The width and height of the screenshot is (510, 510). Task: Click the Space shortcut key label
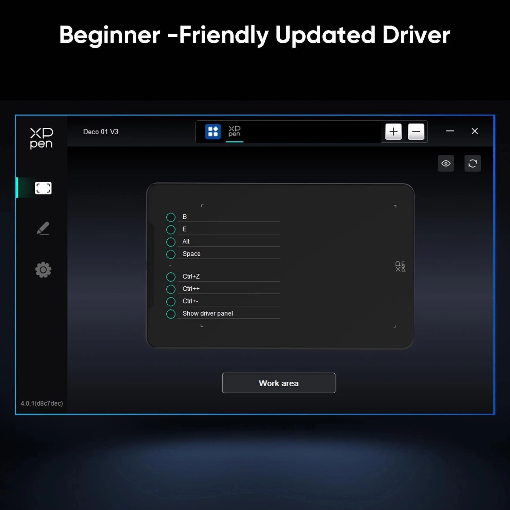click(191, 254)
